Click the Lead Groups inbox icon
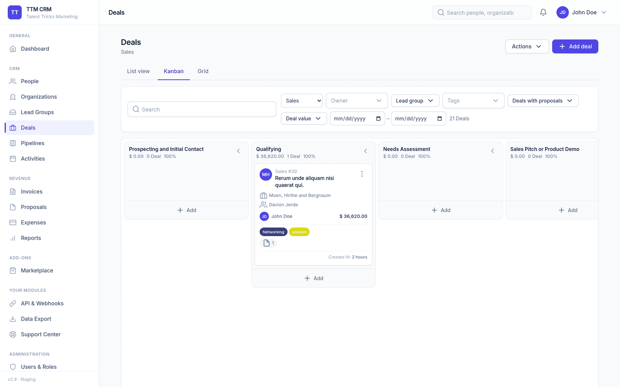Image resolution: width=620 pixels, height=387 pixels. [13, 112]
